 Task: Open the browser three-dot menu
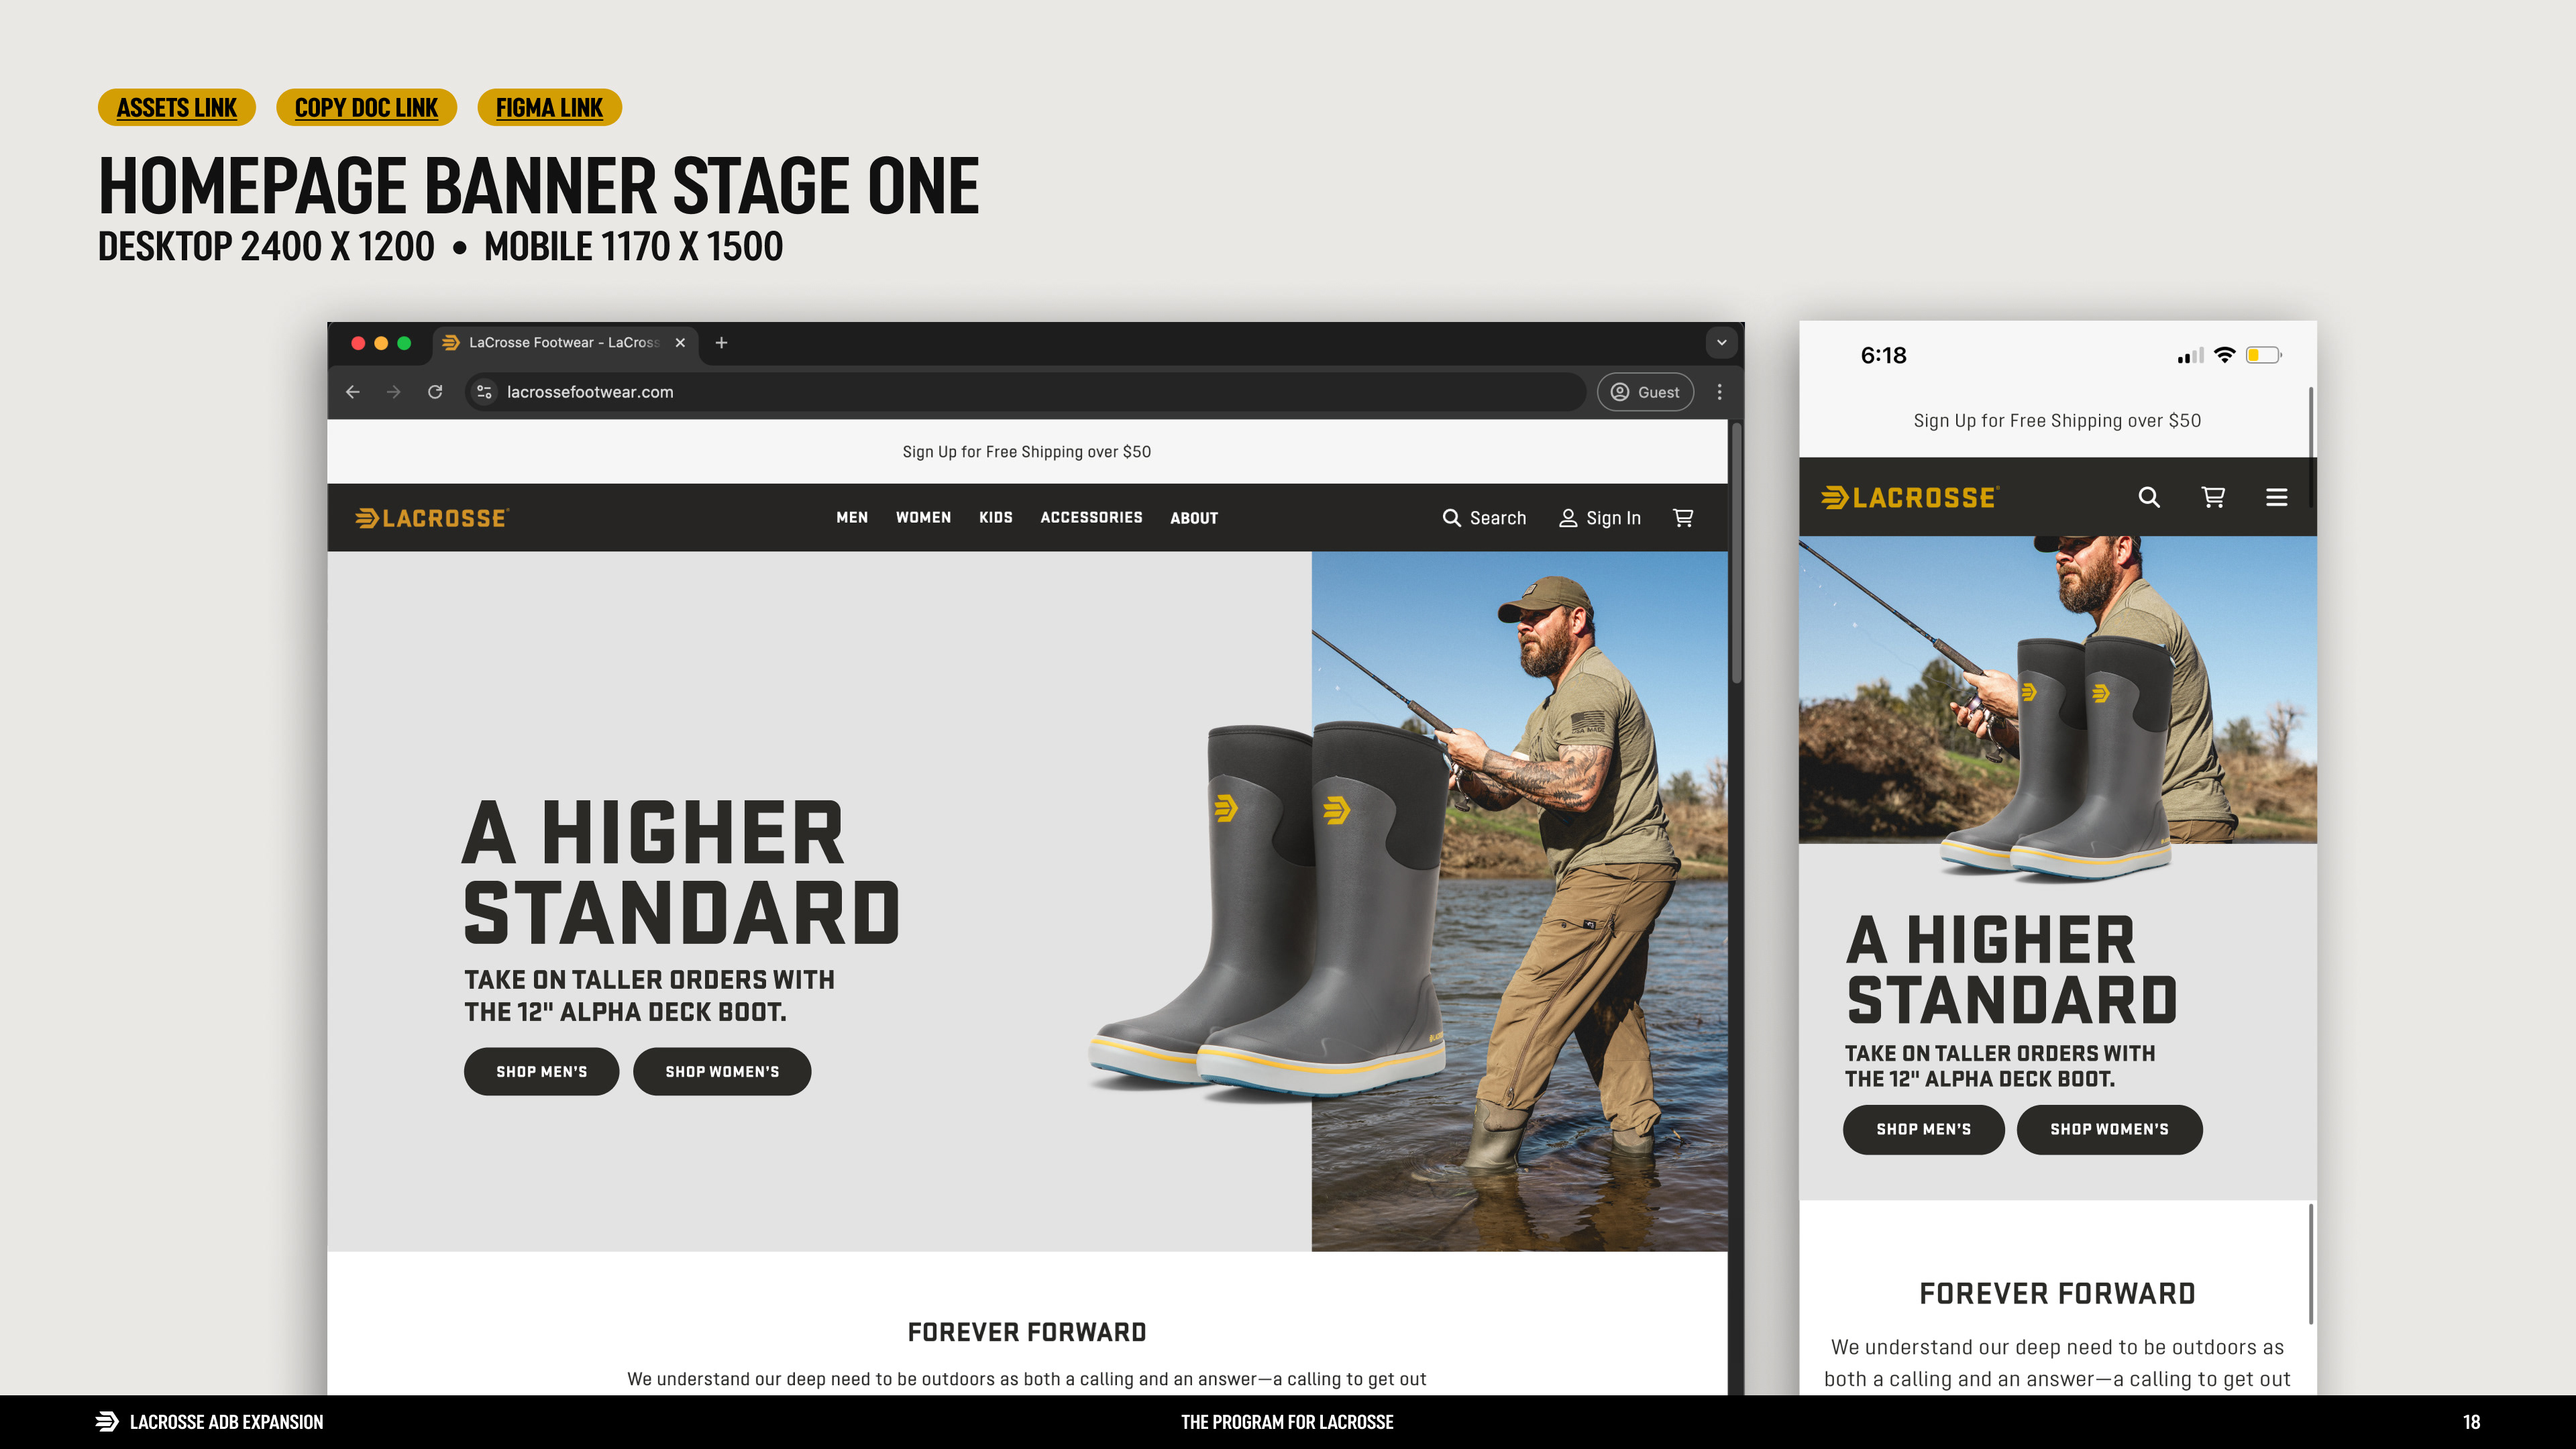tap(1719, 392)
